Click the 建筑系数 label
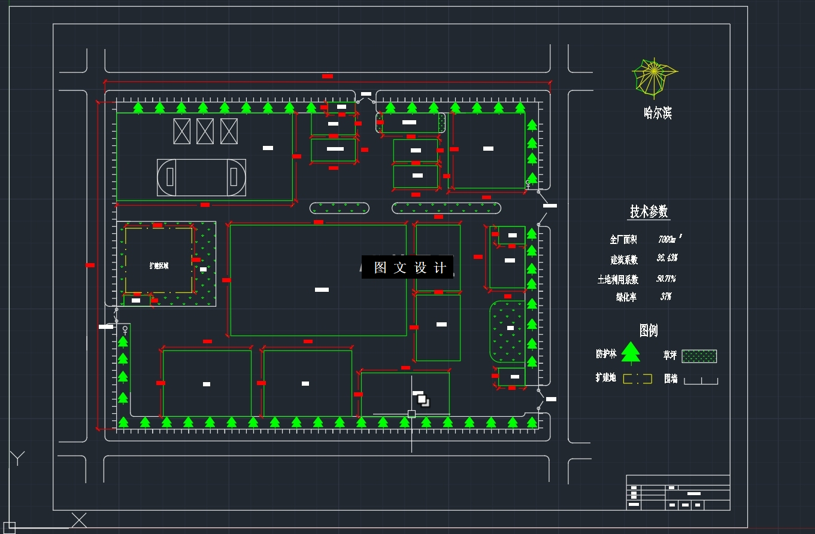 point(624,260)
